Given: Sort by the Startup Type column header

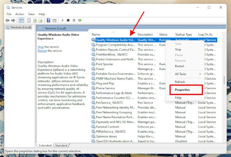Looking at the screenshot, I should [183, 35].
